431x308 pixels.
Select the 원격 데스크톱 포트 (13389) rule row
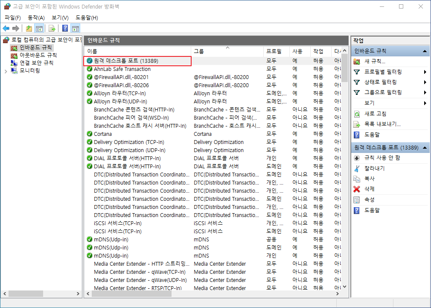point(213,61)
